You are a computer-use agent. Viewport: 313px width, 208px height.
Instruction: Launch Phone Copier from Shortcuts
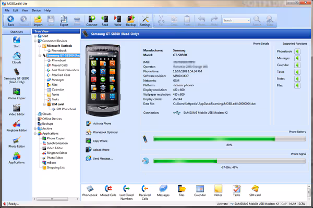17,94
